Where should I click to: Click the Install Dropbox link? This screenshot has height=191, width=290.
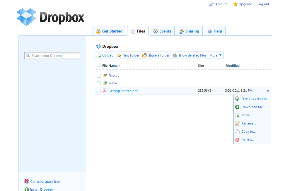[x=42, y=189]
